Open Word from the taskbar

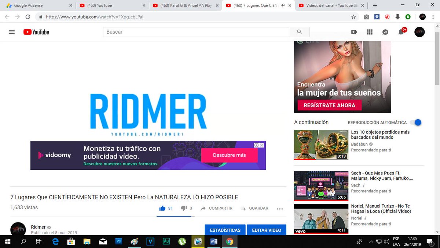[214, 241]
